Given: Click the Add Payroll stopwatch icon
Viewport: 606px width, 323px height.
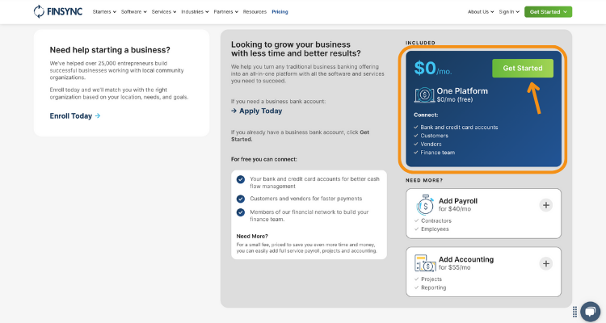Looking at the screenshot, I should 425,204.
